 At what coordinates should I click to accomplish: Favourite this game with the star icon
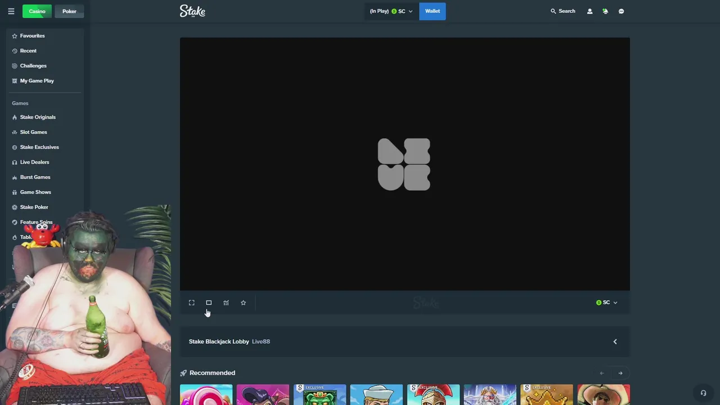click(x=243, y=303)
